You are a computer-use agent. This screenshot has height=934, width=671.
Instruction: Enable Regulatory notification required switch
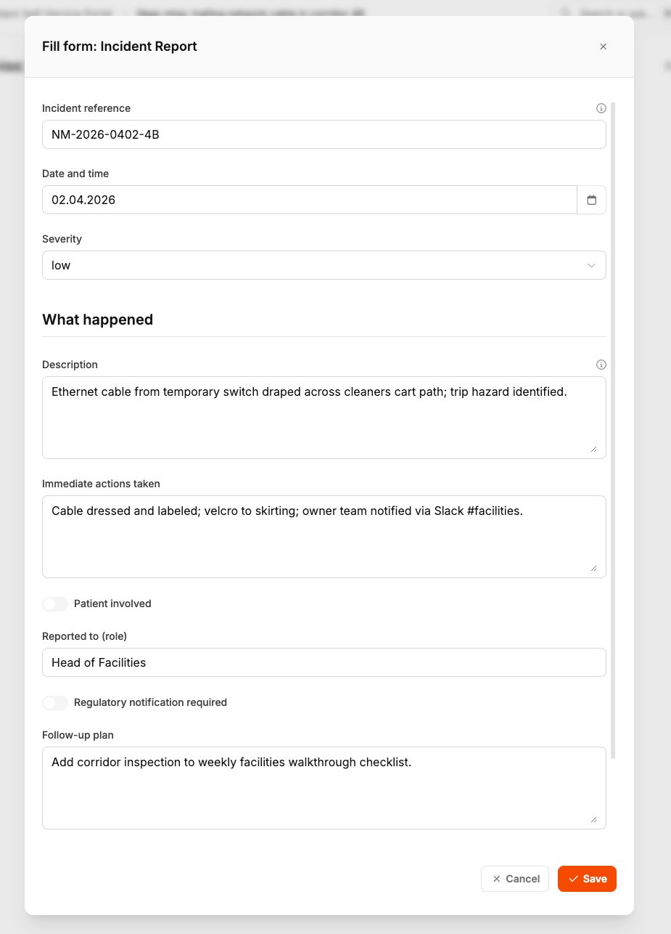(55, 702)
